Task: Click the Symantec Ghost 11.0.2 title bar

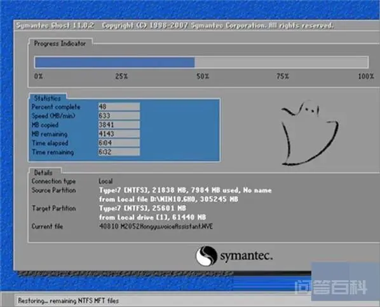Action: click(197, 25)
